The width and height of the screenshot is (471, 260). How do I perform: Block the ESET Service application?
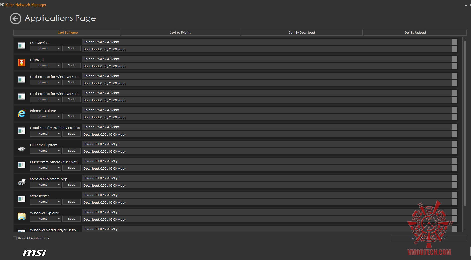click(x=71, y=48)
